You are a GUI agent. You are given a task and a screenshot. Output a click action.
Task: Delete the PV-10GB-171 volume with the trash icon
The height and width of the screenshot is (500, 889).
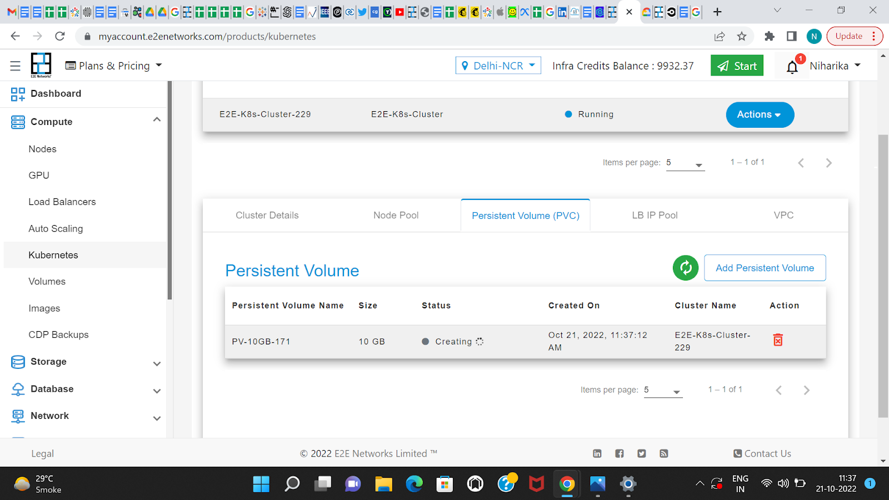(x=778, y=340)
